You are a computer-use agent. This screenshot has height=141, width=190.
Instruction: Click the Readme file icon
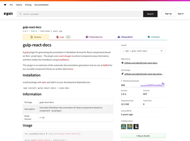pyautogui.click(x=32, y=37)
